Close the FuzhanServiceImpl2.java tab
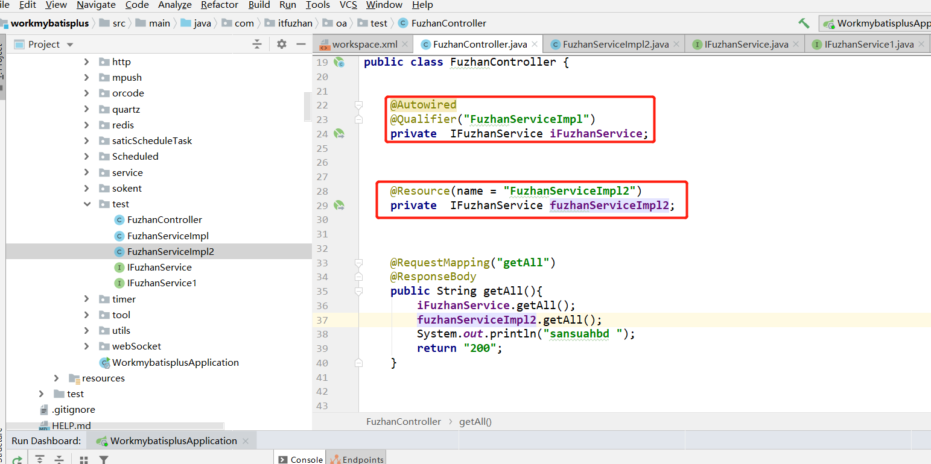Screen dimensions: 931x464 [676, 44]
